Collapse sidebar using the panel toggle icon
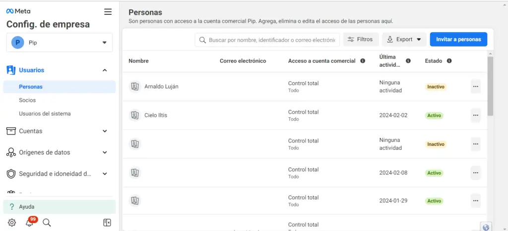The image size is (508, 231). point(107,222)
